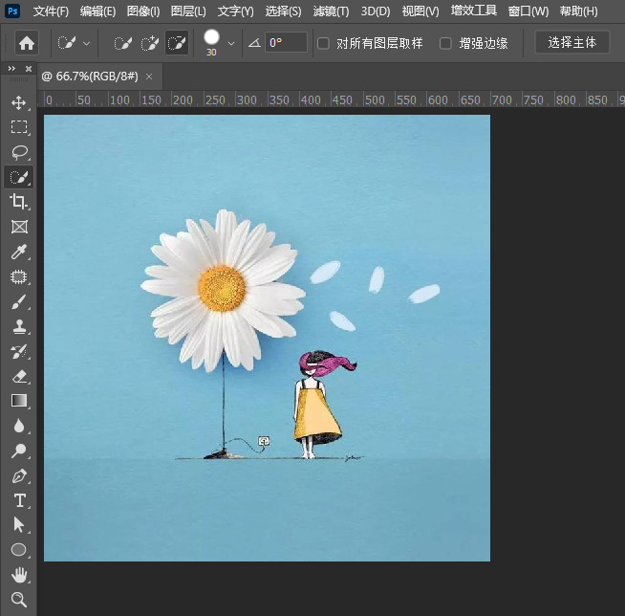Open the 滤镜(T) menu
625x616 pixels.
click(331, 11)
